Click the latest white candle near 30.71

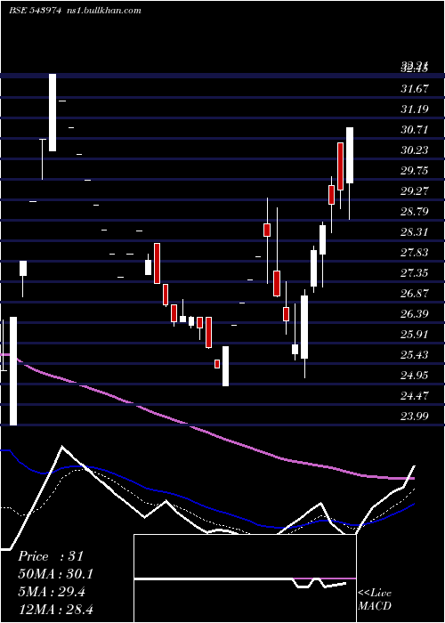click(x=350, y=174)
